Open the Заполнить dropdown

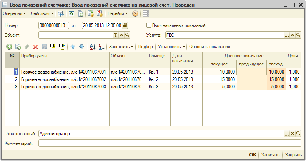point(121,47)
